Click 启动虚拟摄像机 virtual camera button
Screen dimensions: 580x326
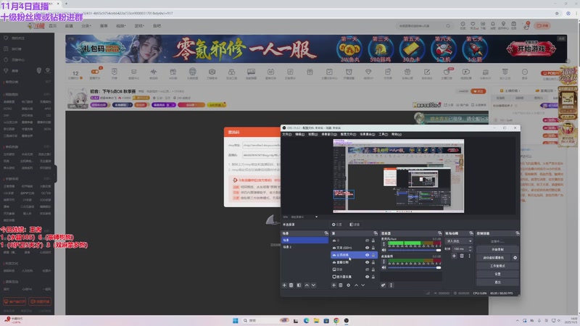click(x=494, y=258)
